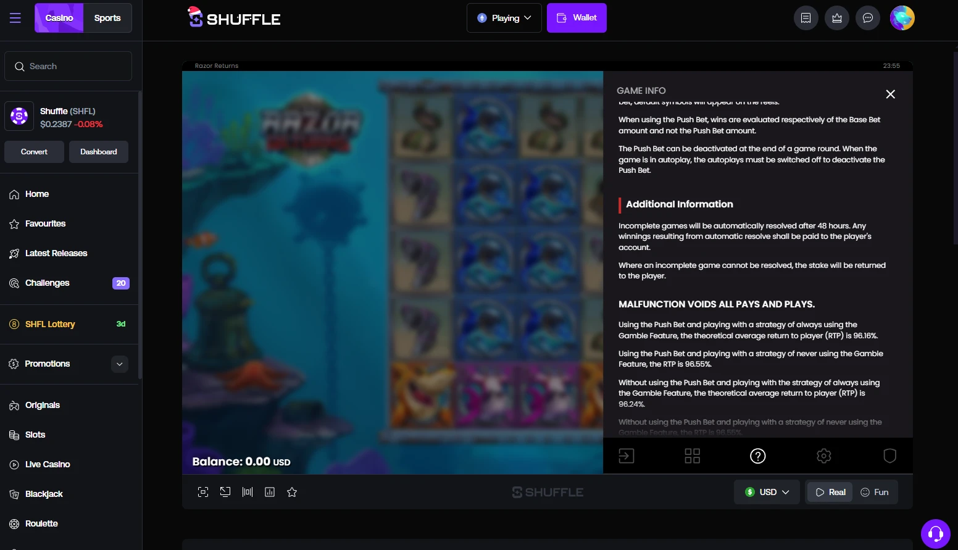
Task: Click the exit game icon in game menu
Action: [627, 456]
